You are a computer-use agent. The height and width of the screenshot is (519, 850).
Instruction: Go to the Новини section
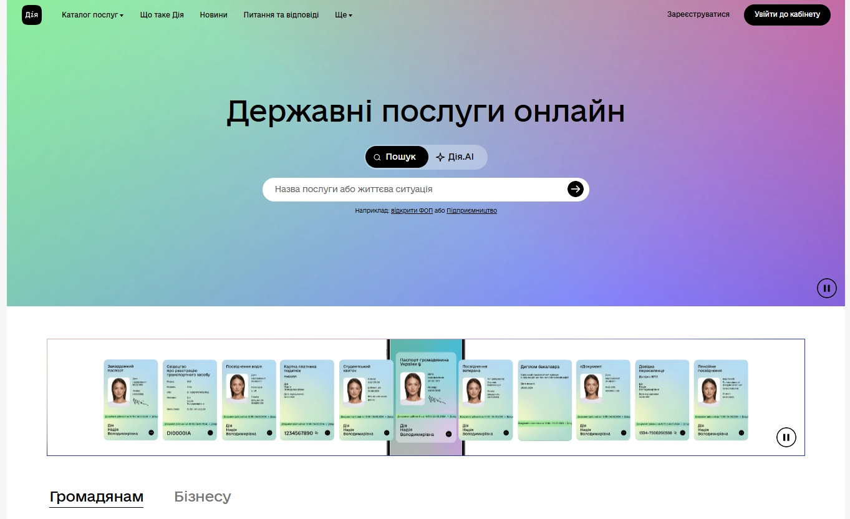[214, 15]
